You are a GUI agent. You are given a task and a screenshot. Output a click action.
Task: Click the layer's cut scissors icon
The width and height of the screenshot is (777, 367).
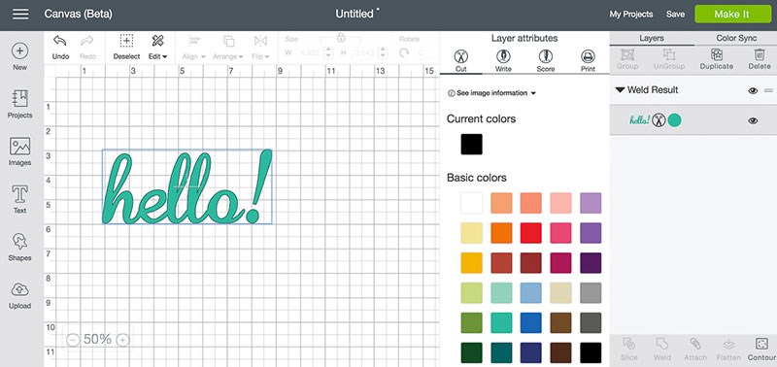click(659, 119)
